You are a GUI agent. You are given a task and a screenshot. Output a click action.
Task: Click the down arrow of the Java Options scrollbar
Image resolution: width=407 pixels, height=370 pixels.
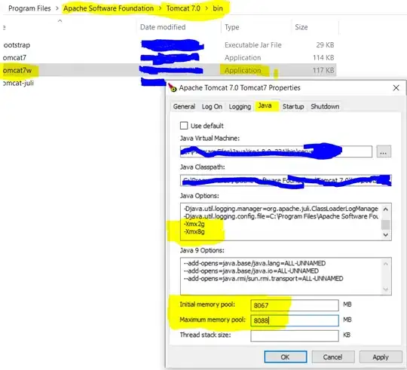coord(386,234)
